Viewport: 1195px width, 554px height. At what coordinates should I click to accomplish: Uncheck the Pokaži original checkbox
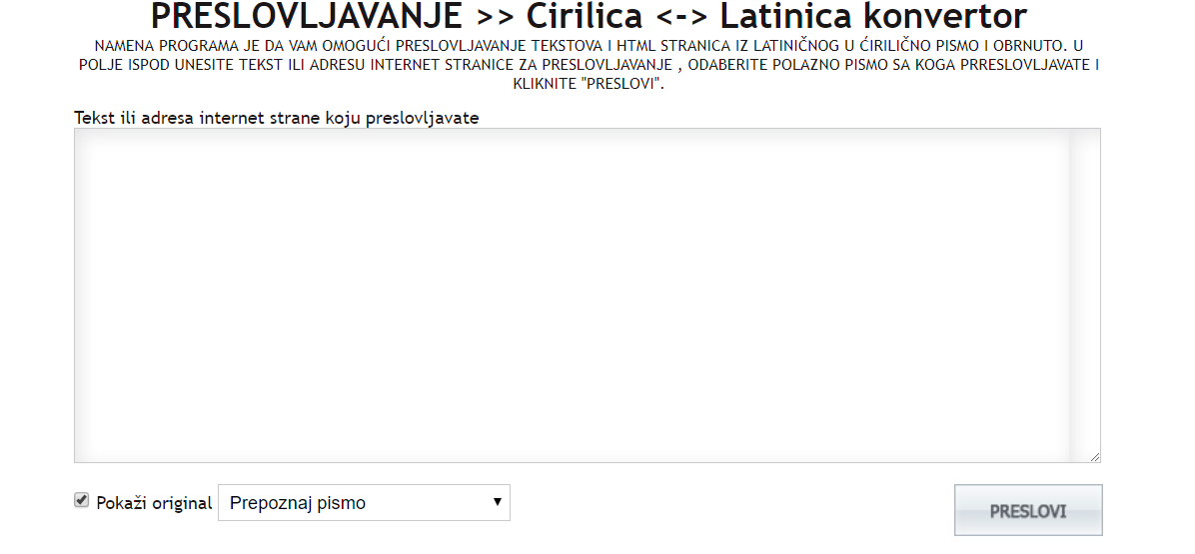(82, 501)
